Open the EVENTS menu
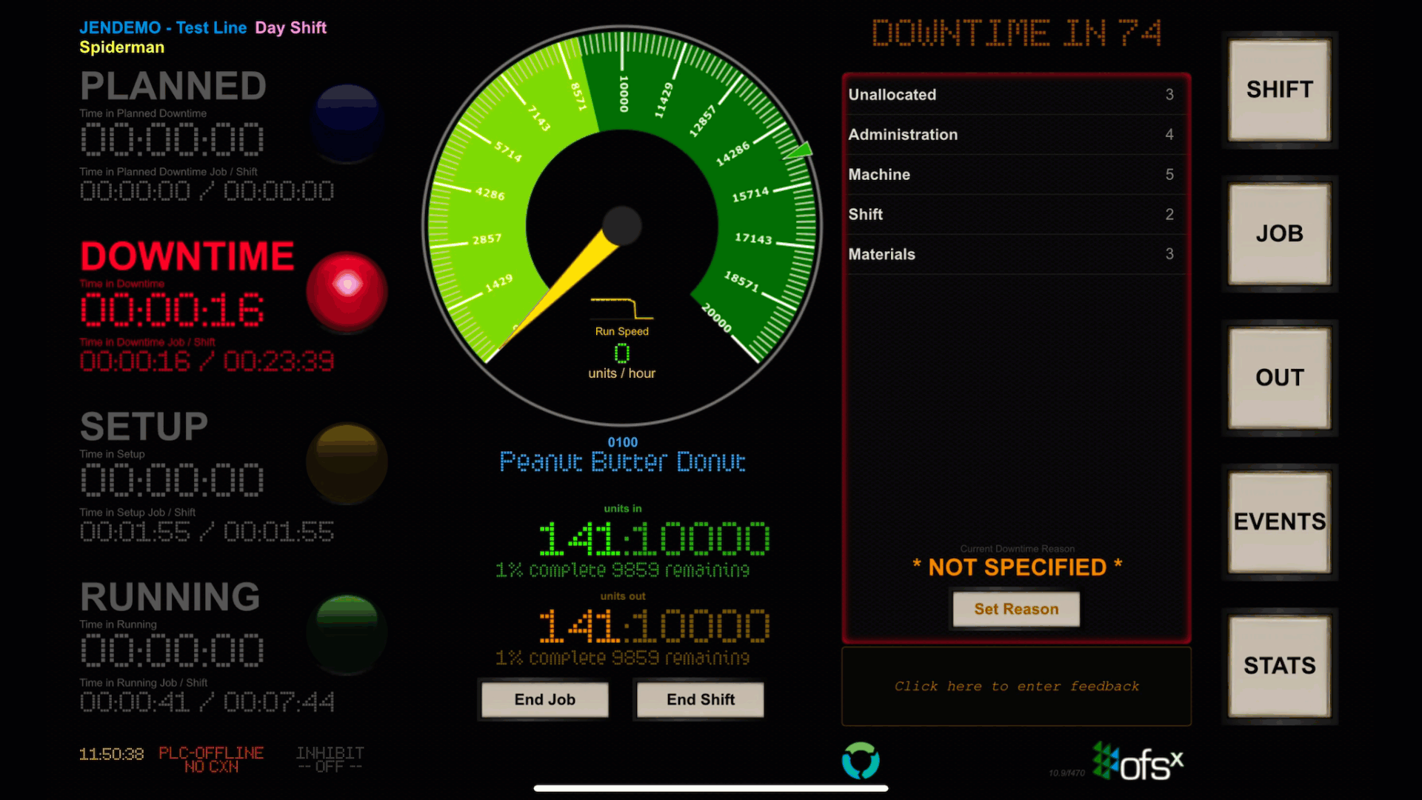 click(1279, 521)
